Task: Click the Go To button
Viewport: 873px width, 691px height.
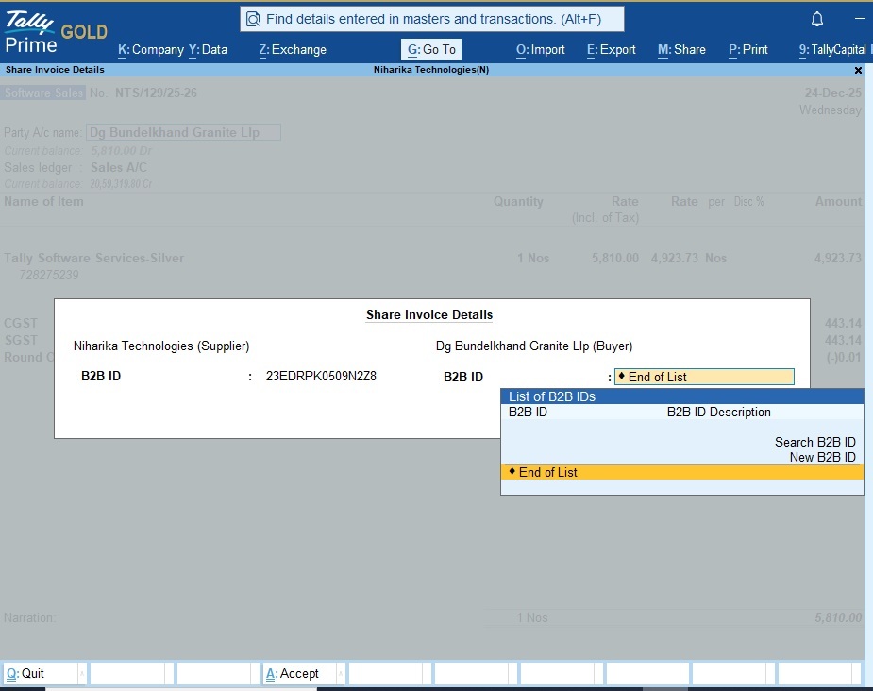Action: (x=431, y=49)
